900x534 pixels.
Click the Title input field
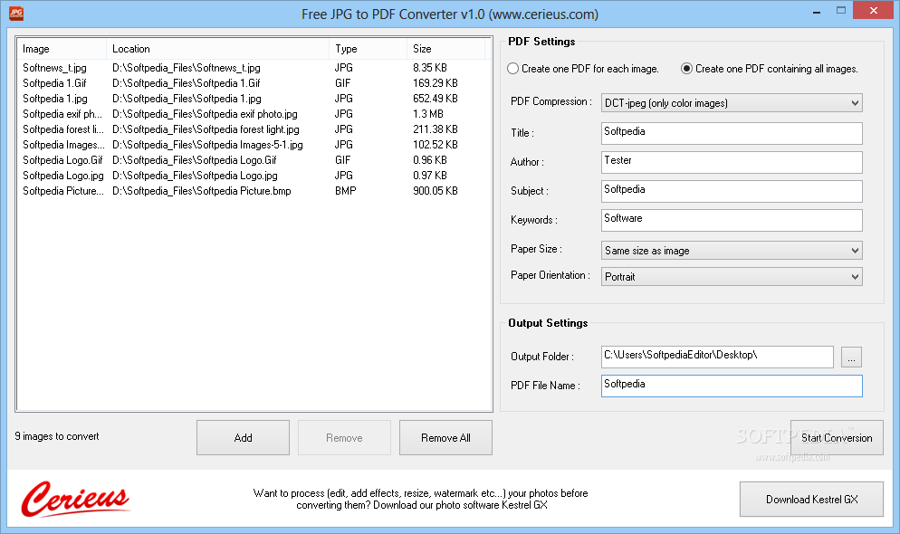732,133
